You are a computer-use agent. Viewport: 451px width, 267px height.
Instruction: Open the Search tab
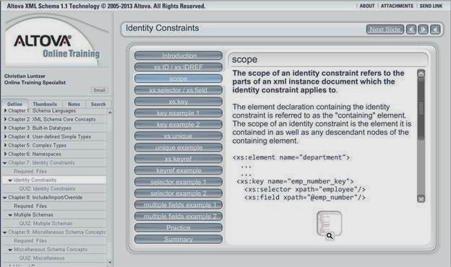[98, 104]
